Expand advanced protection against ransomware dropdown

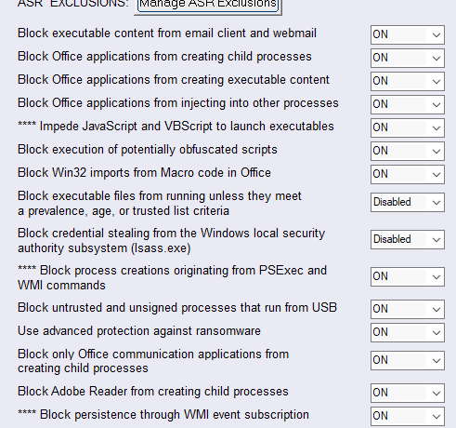coord(408,332)
